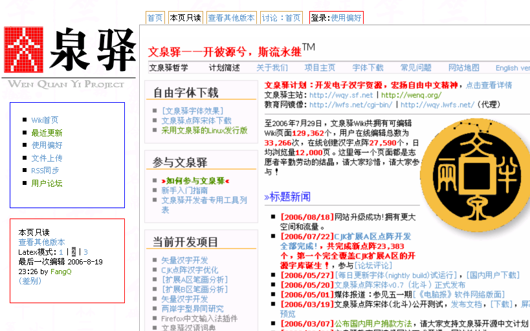The image size is (530, 331).
Task: Open [扩展A区笔画分析] link
Action: 194,280
